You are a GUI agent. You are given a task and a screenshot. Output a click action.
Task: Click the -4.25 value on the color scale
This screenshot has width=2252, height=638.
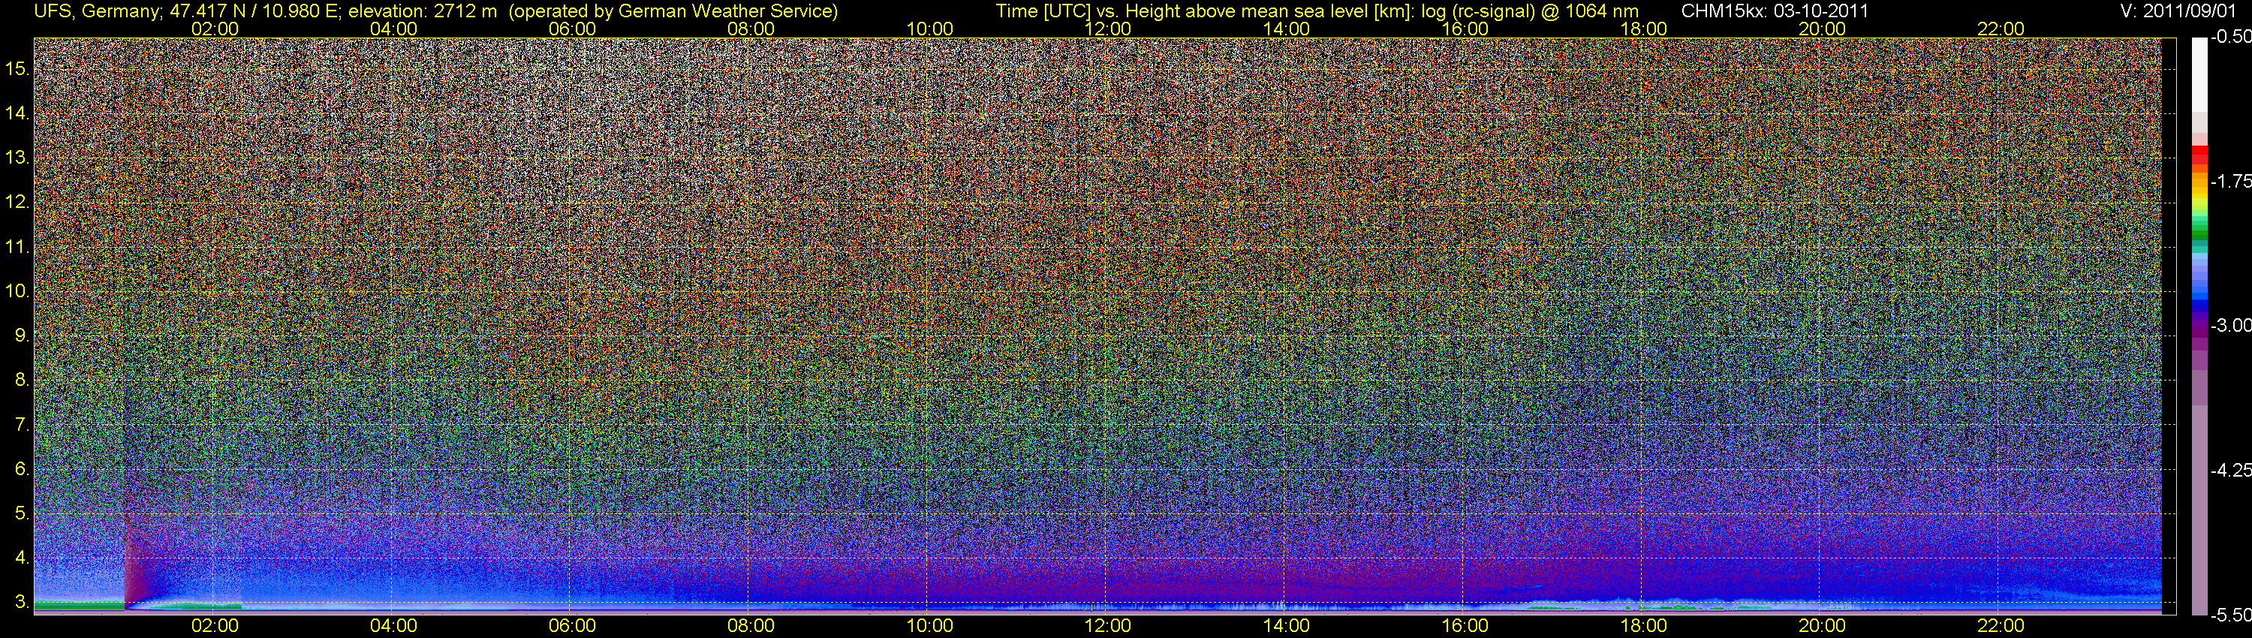2230,470
